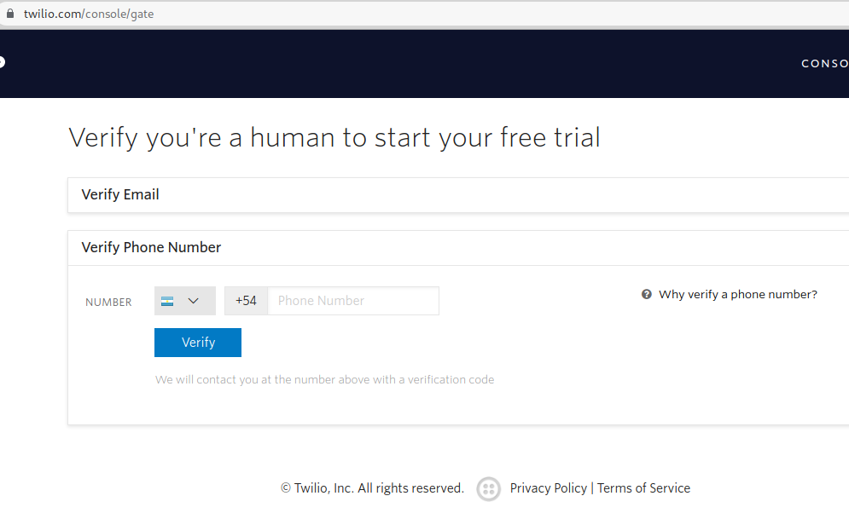Open the Terms of Service link
Image resolution: width=849 pixels, height=519 pixels.
[643, 488]
